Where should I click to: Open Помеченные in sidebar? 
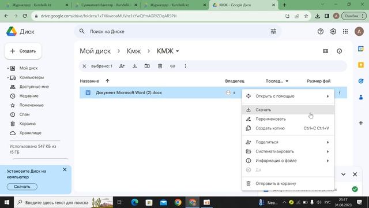pos(31,105)
